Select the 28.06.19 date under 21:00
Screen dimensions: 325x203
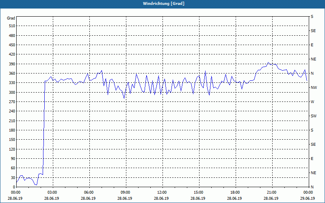pyautogui.click(x=271, y=198)
